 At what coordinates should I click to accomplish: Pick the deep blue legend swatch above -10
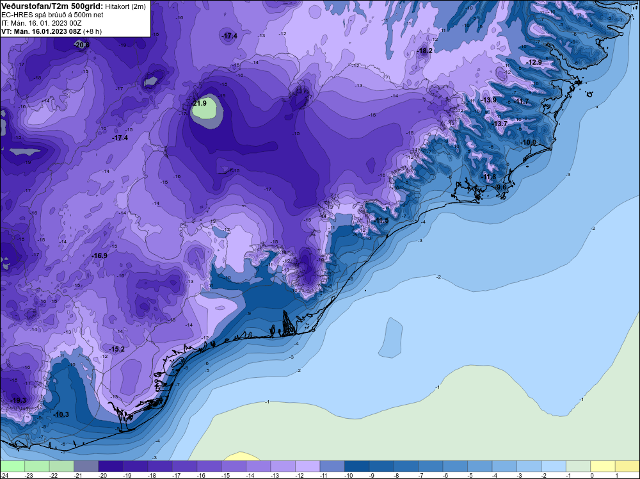click(x=356, y=466)
